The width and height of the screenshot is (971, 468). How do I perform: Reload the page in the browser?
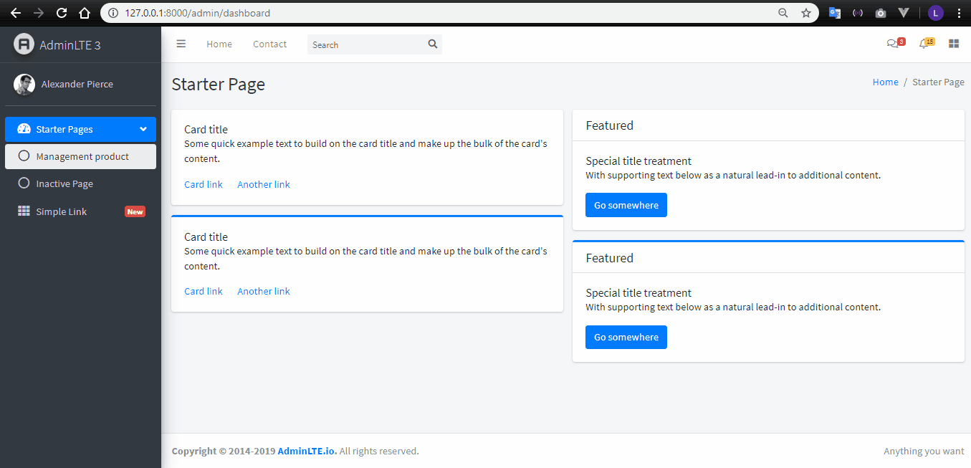(x=62, y=13)
